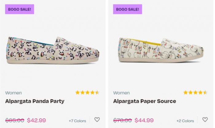This screenshot has width=215, height=128.
Task: Show the +2 Colors options
Action: coord(185,121)
